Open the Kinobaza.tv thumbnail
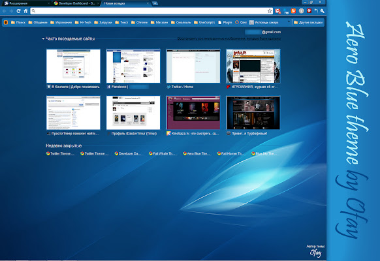The image size is (380, 261). [193, 113]
